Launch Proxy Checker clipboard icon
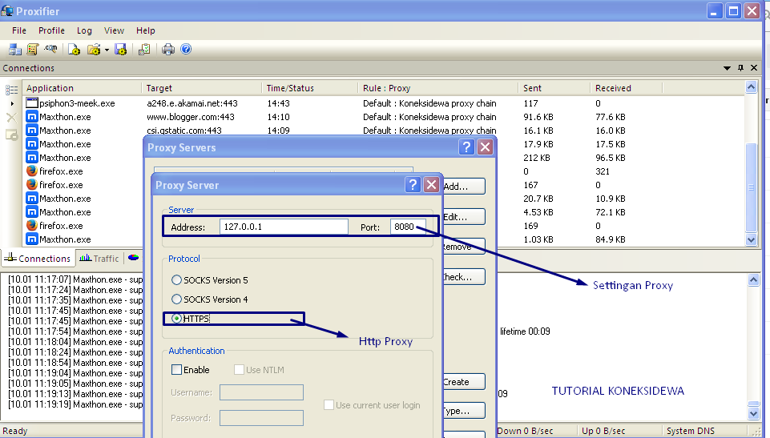Image resolution: width=770 pixels, height=438 pixels. (x=144, y=49)
